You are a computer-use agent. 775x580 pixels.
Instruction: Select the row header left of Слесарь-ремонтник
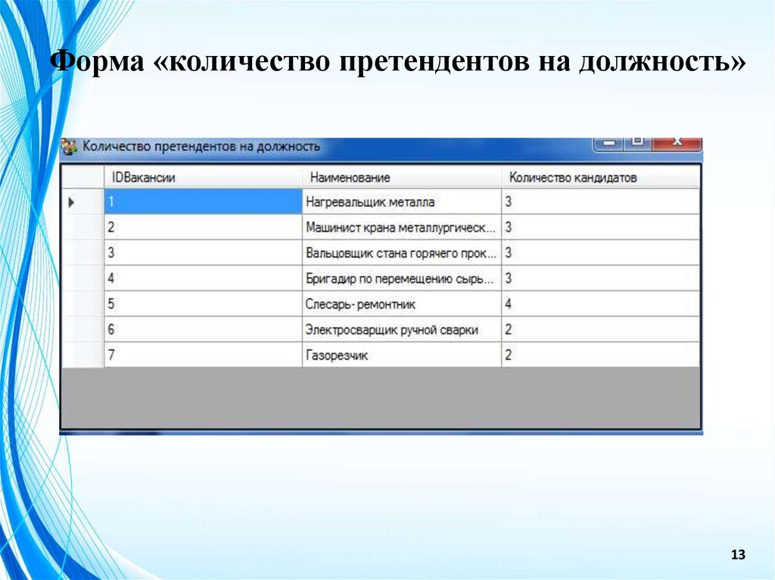[x=83, y=304]
